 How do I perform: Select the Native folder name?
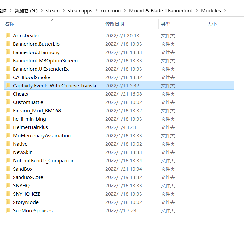tap(20, 144)
